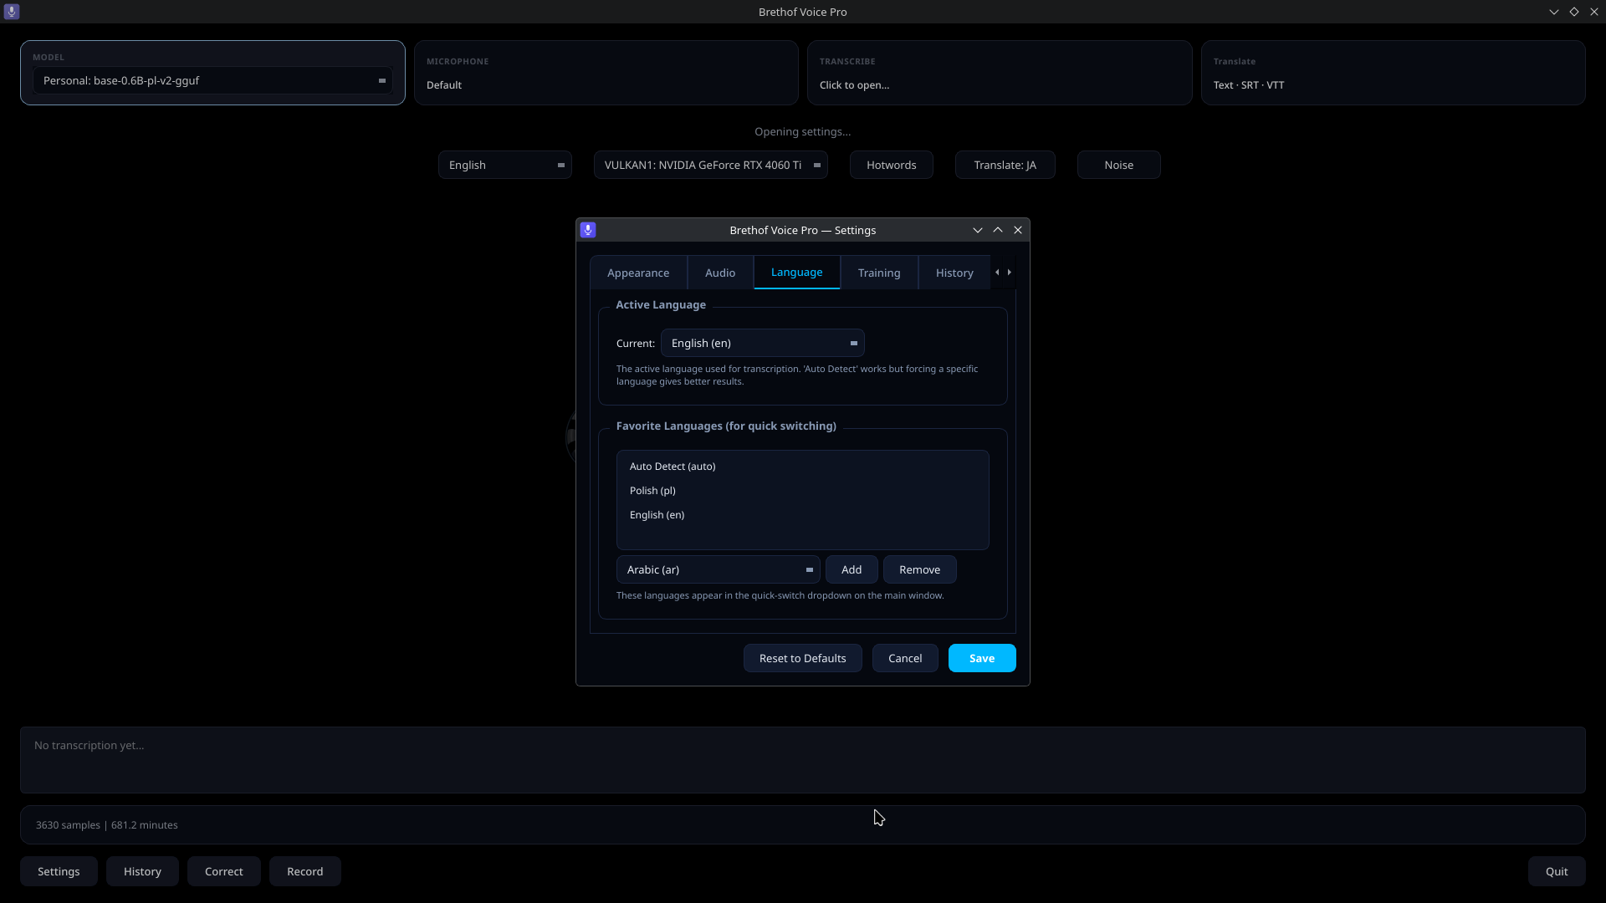Minimize the Settings dialog window
Viewport: 1606px width, 903px height.
(977, 230)
